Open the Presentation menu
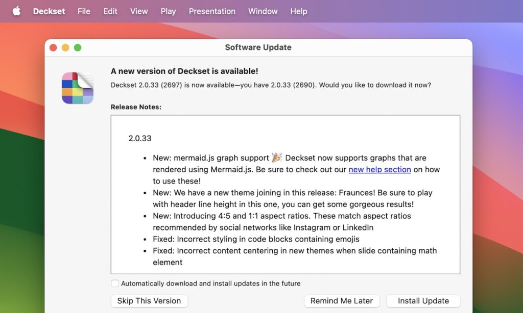This screenshot has width=523, height=313. (212, 11)
